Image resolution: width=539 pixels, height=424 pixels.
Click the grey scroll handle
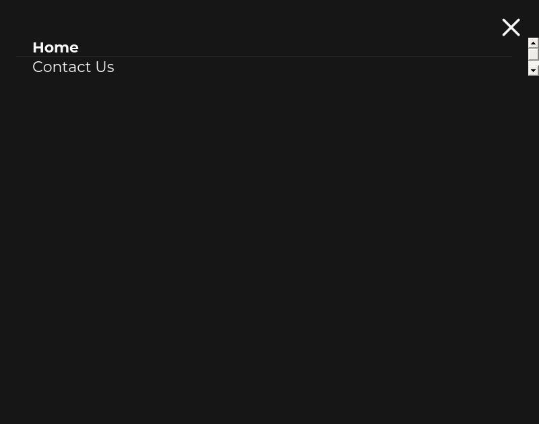(533, 55)
